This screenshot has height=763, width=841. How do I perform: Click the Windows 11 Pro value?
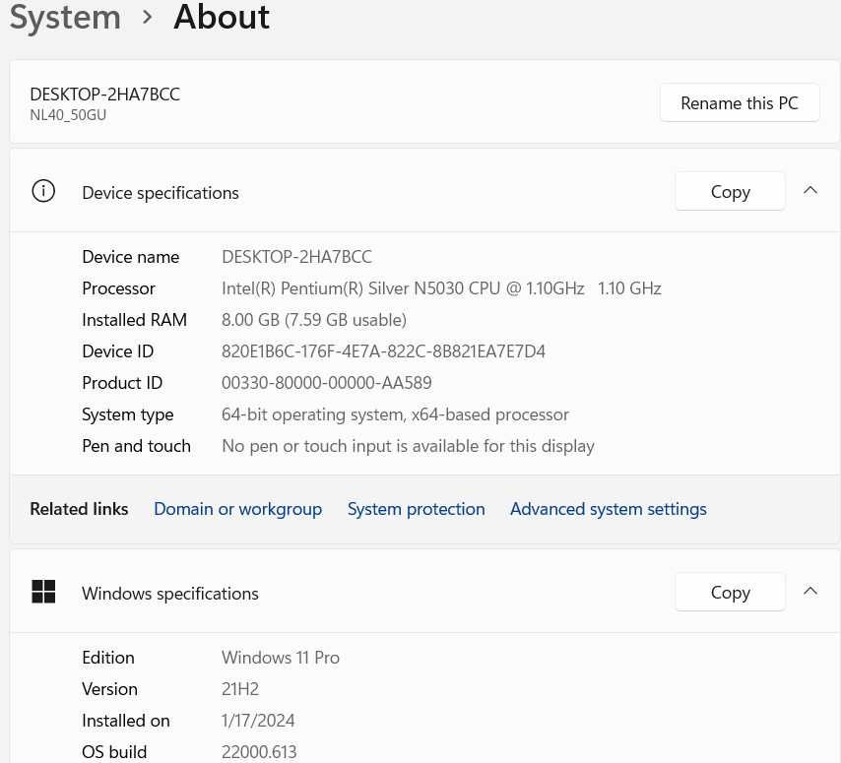[281, 658]
